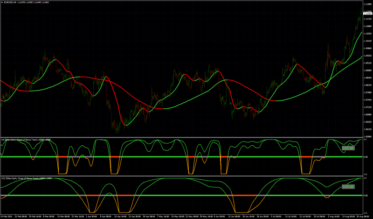Open the EURUSD,H4 chart dropdown triangle
373x219 pixels.
[2, 2]
